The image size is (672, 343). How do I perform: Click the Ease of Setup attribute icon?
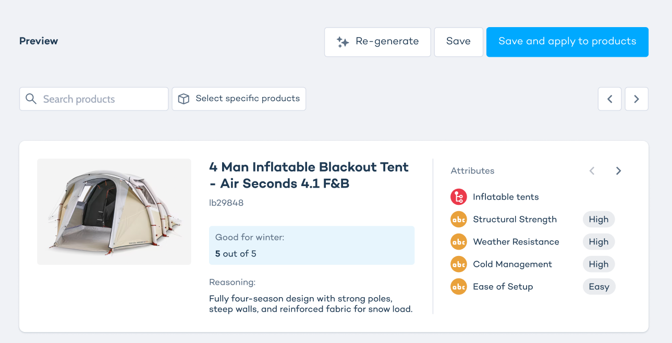coord(459,287)
